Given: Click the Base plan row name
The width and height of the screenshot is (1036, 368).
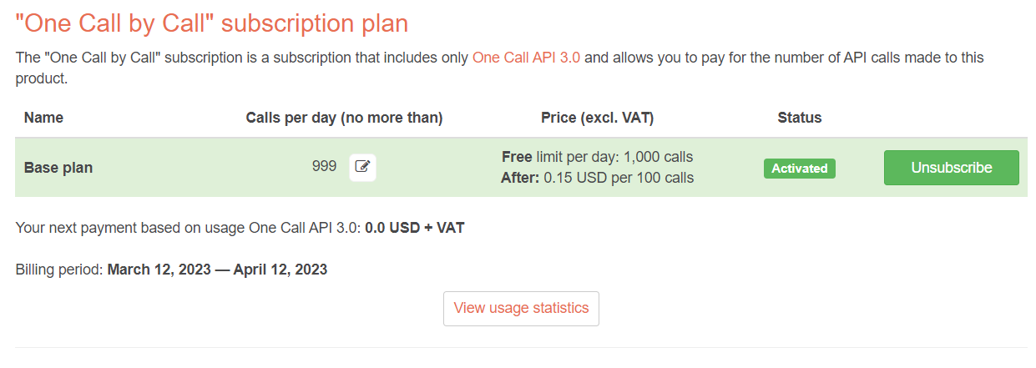Looking at the screenshot, I should point(58,168).
